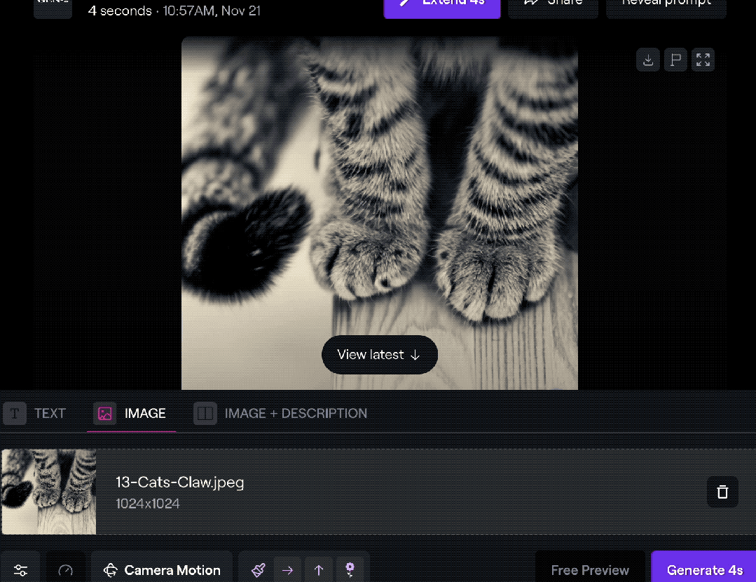Select the motion brush paint icon
Image resolution: width=756 pixels, height=582 pixels.
[x=259, y=570]
